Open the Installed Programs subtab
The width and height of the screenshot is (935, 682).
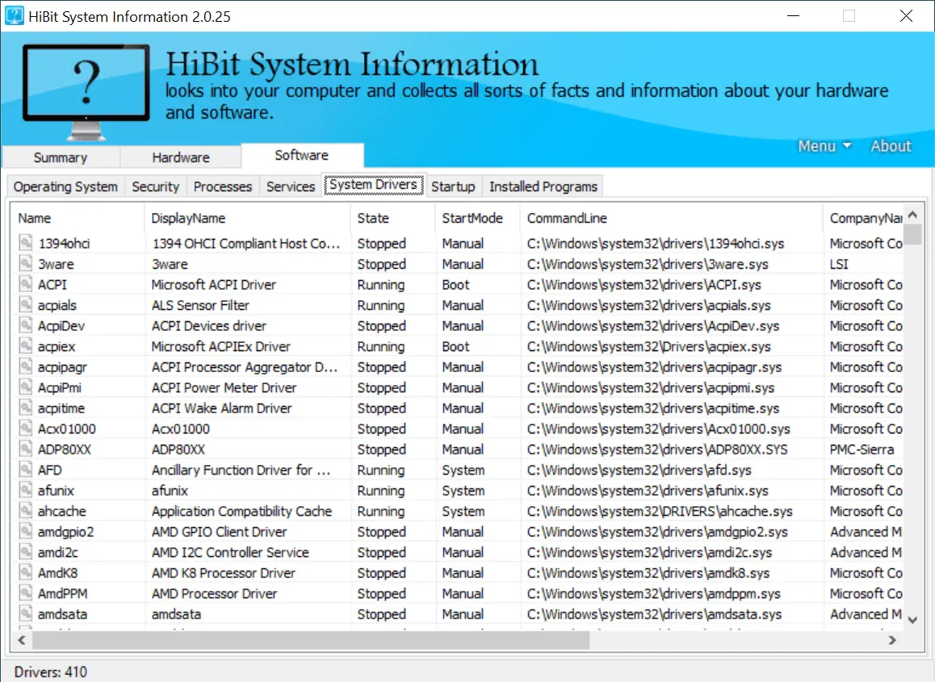(543, 186)
